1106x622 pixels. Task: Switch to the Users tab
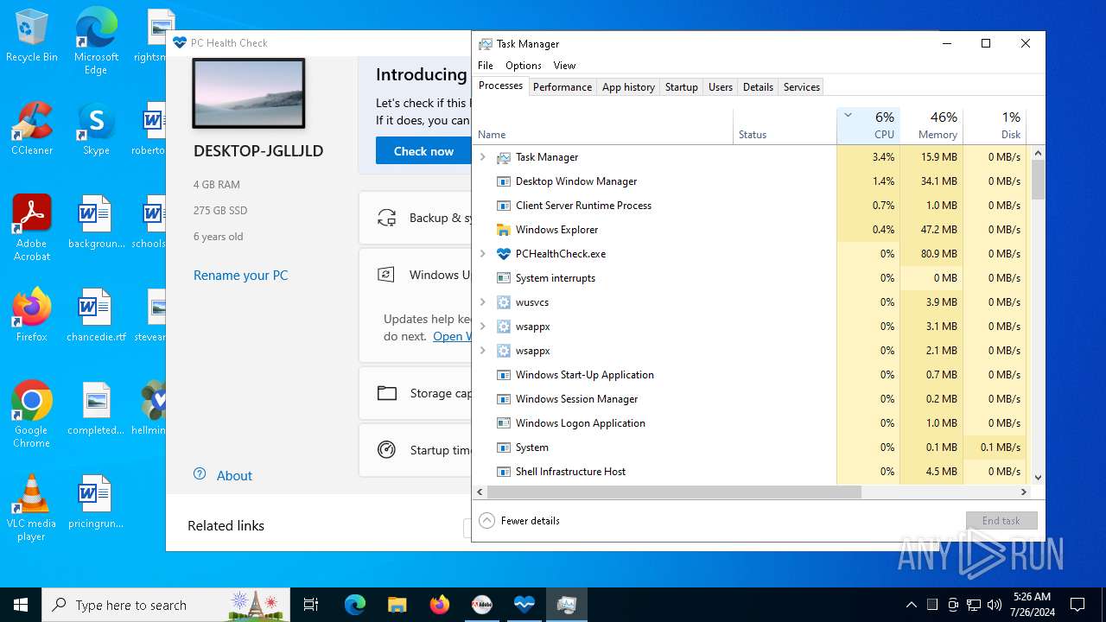(721, 87)
